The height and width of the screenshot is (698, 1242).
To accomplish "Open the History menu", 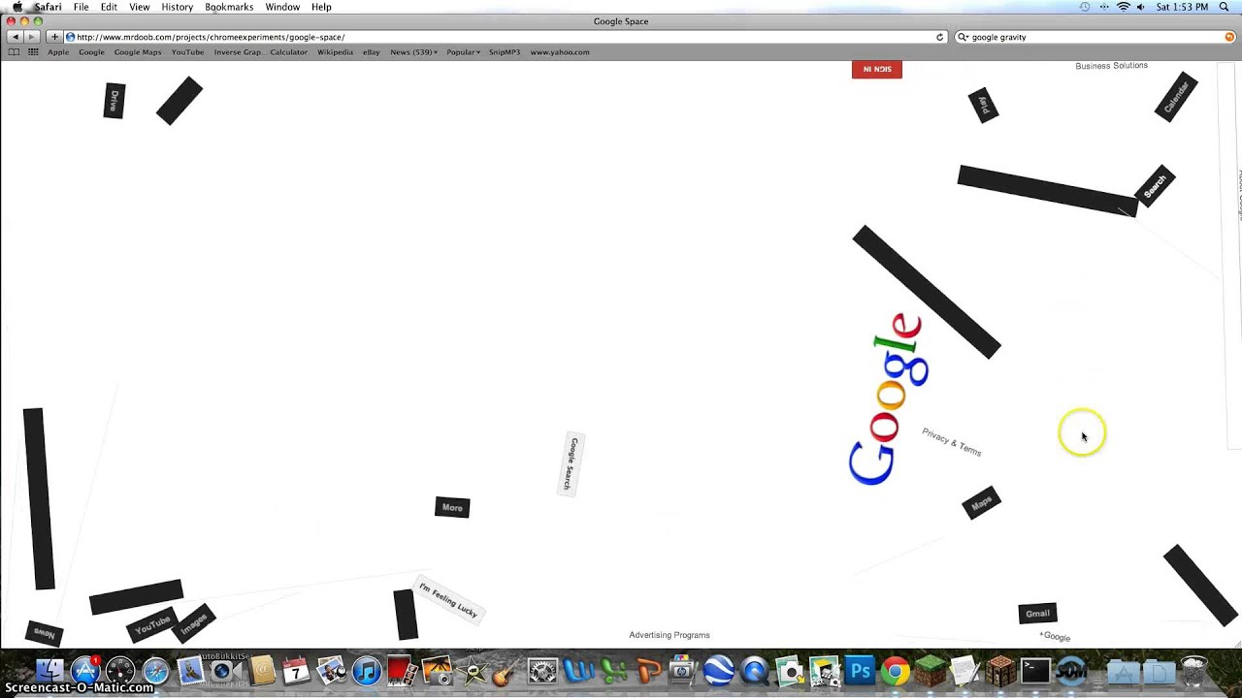I will pyautogui.click(x=177, y=7).
